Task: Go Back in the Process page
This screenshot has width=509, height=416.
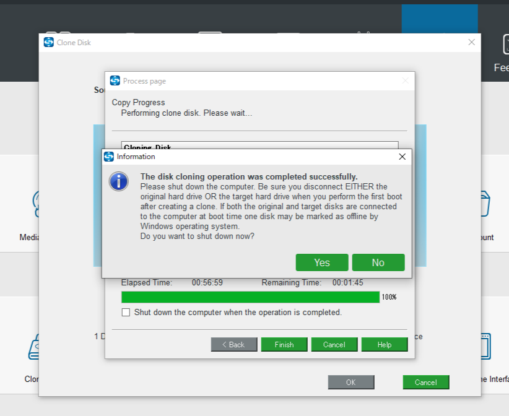Action: tap(233, 345)
